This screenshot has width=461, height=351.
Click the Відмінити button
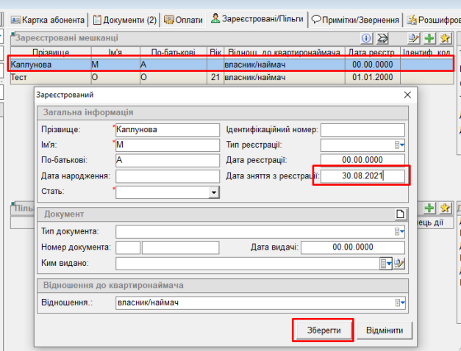(x=385, y=331)
